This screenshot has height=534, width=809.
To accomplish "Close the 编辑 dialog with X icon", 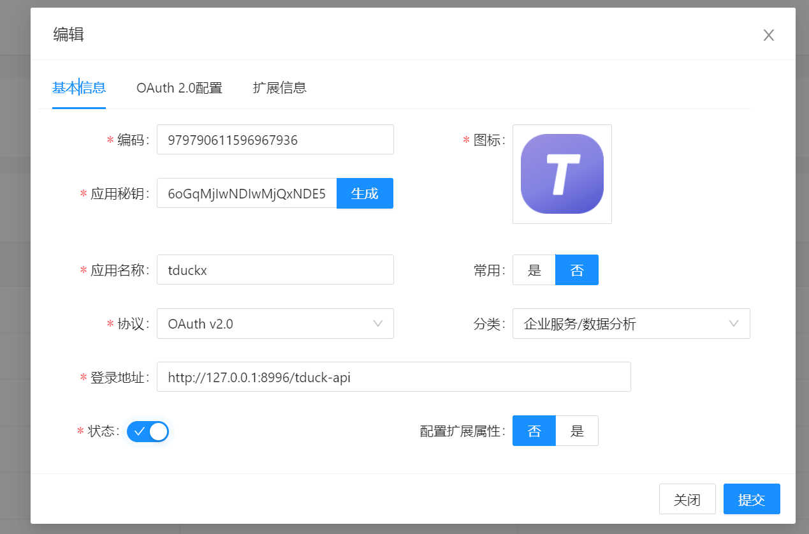I will click(769, 35).
